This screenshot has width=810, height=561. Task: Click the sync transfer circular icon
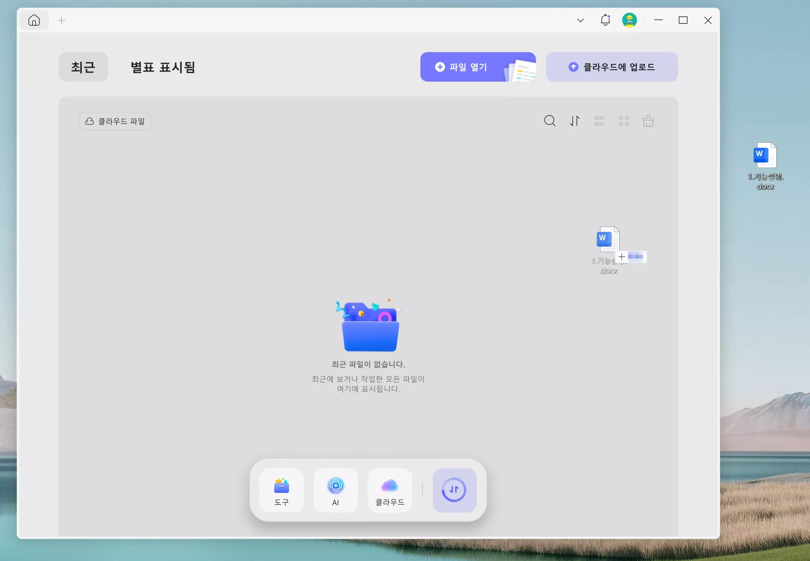454,490
